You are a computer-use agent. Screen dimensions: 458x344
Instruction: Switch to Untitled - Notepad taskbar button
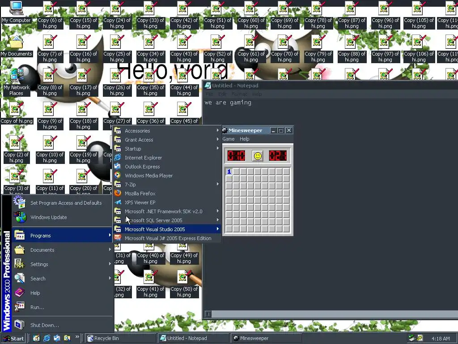point(193,338)
